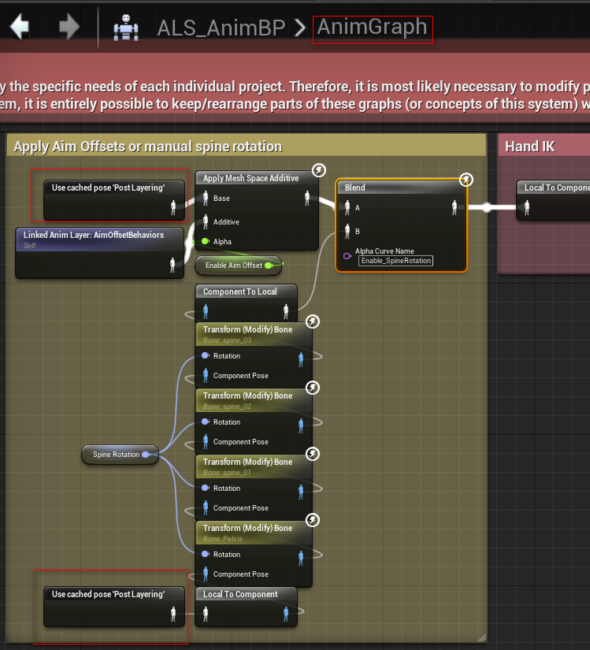Click the Blend node output pose pin

click(x=454, y=208)
